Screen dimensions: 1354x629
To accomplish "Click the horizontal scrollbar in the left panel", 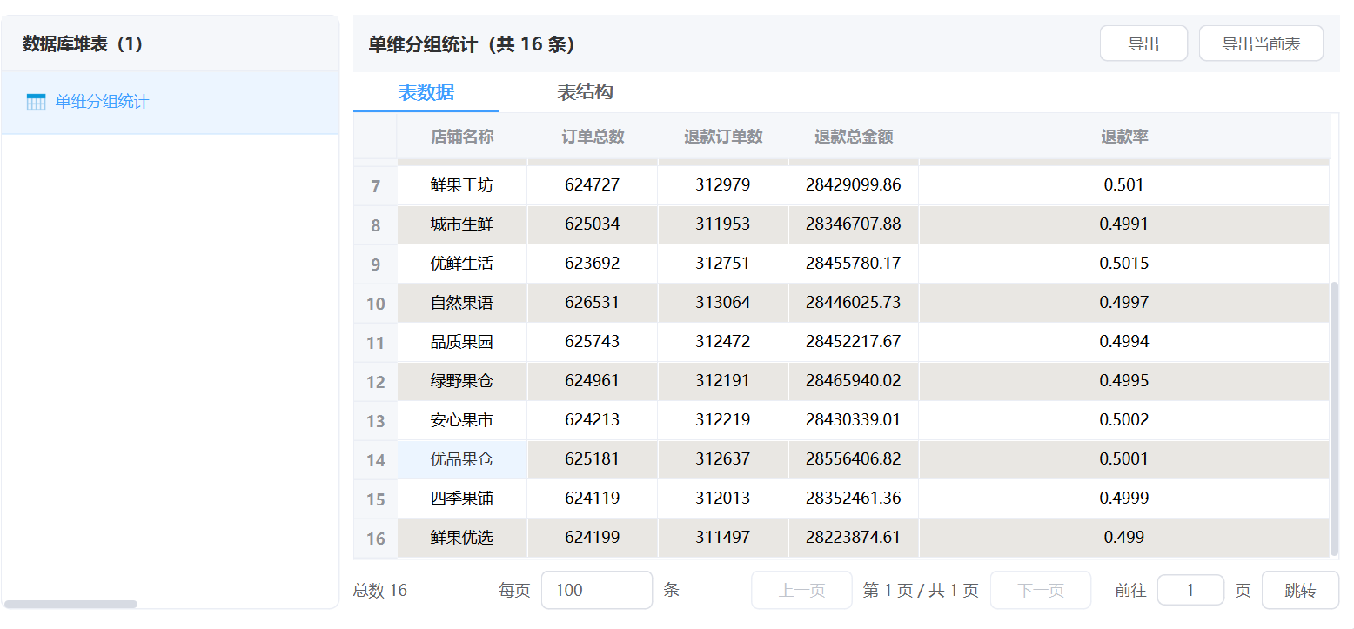I will (x=70, y=604).
